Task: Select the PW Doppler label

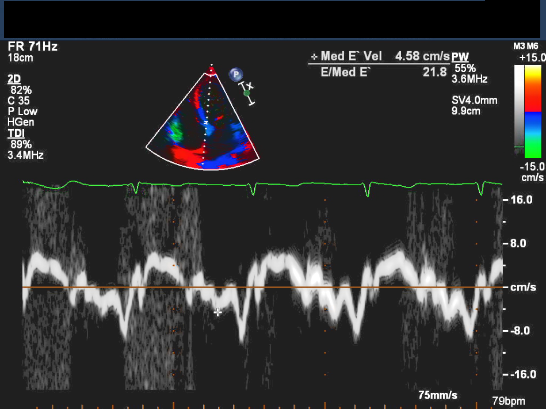Action: pos(460,57)
